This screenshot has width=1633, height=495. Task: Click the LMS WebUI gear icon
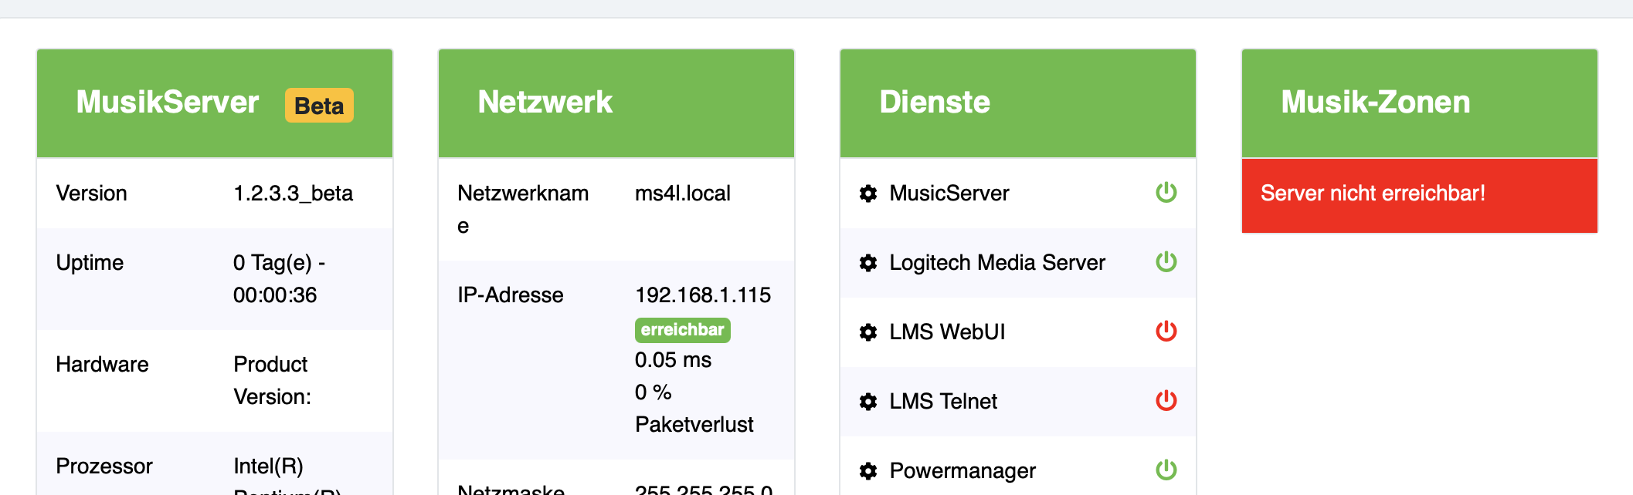click(868, 332)
